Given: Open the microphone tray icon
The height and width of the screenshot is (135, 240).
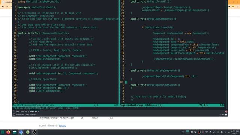Looking at the screenshot, I should pyautogui.click(x=222, y=132).
